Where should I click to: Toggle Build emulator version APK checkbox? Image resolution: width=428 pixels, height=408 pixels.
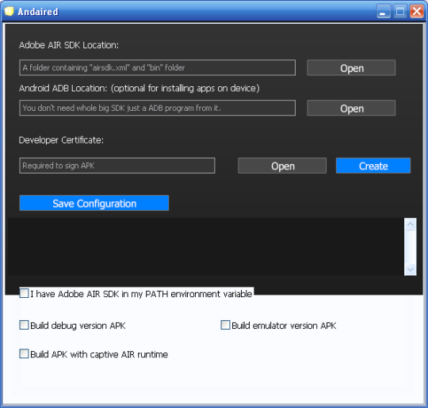pyautogui.click(x=225, y=325)
